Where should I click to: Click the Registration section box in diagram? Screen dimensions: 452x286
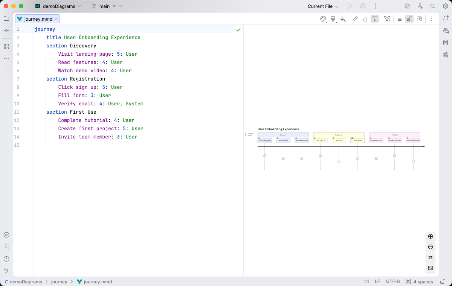[x=339, y=135]
